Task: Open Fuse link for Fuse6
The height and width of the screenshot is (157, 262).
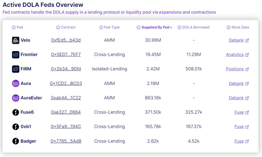Action: click(239, 112)
